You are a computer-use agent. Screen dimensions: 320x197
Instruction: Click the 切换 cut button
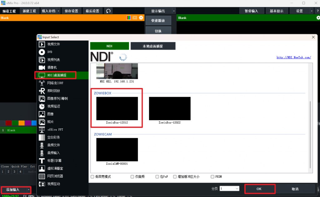point(158,31)
